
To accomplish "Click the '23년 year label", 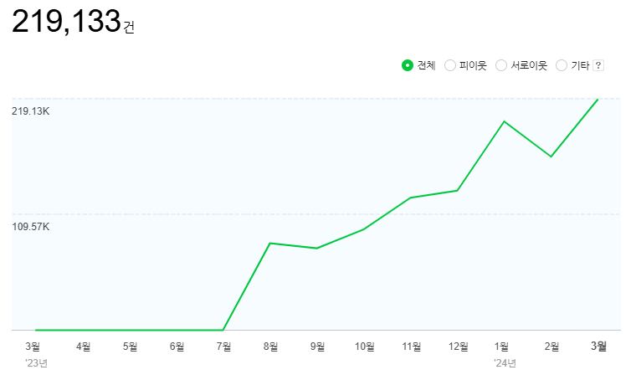I will click(x=36, y=362).
